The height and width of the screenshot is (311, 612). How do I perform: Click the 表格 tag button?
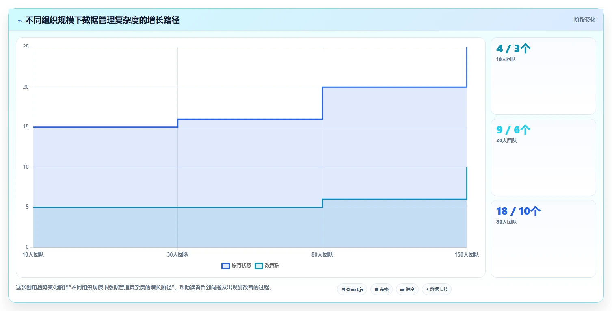point(381,289)
